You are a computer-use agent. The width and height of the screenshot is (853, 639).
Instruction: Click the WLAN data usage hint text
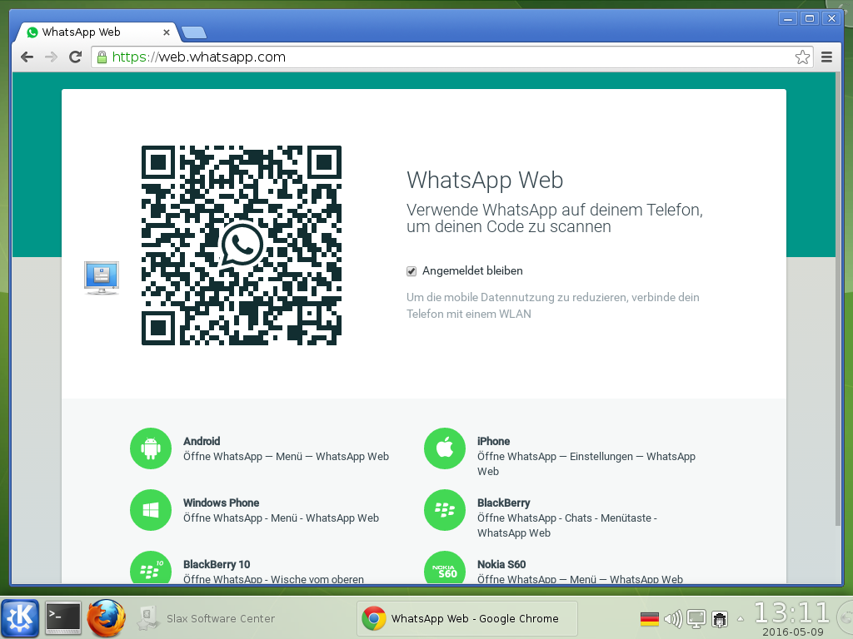pyautogui.click(x=553, y=305)
